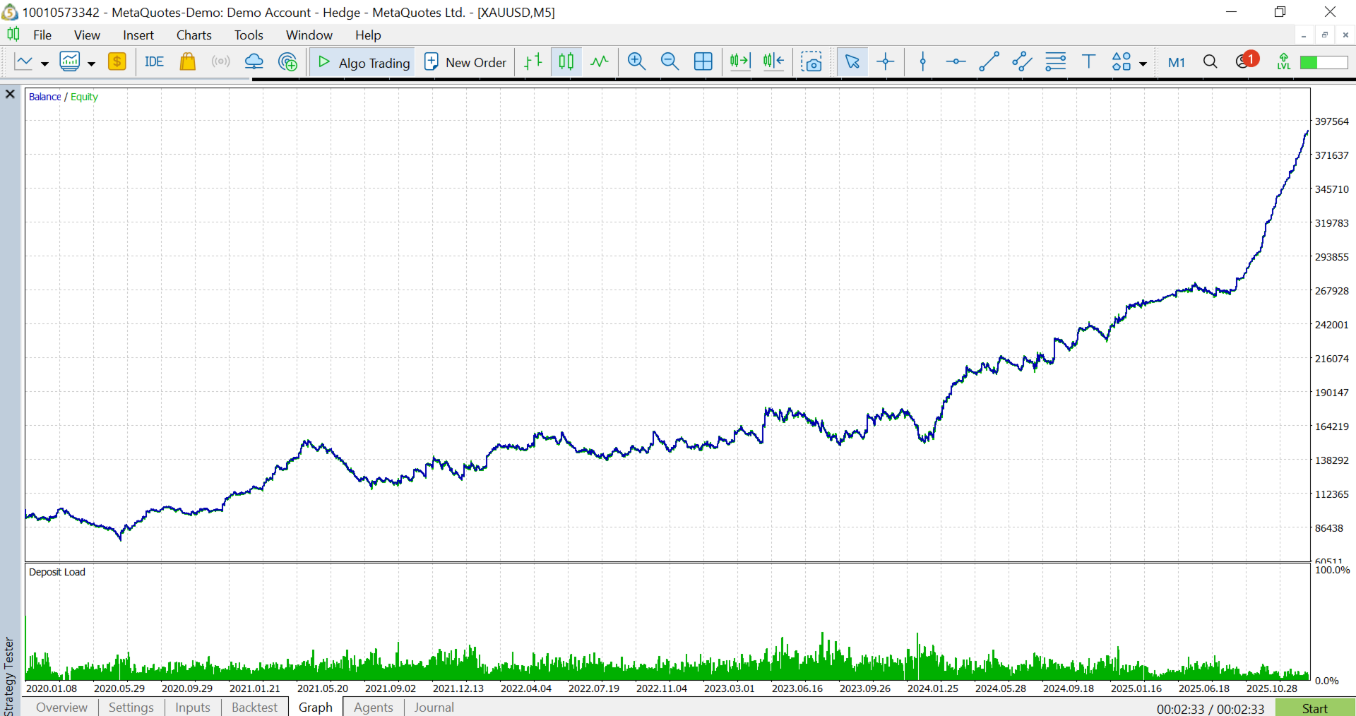
Task: Open the Charts menu
Action: click(x=194, y=35)
